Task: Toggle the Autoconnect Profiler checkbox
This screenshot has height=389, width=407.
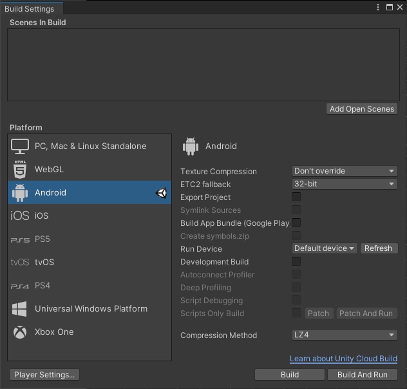Action: coord(296,274)
